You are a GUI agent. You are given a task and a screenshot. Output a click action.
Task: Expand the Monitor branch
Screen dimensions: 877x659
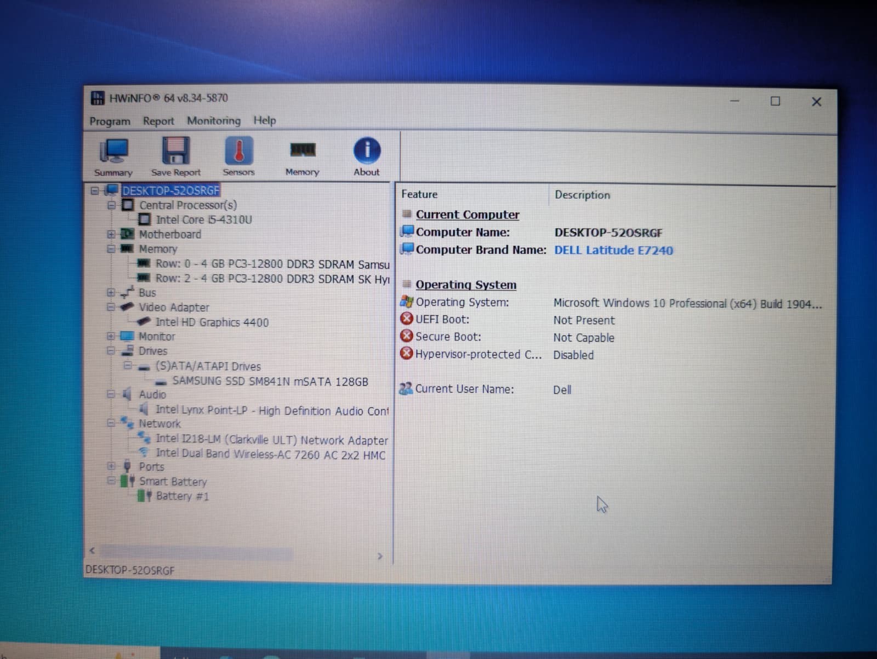pyautogui.click(x=111, y=336)
